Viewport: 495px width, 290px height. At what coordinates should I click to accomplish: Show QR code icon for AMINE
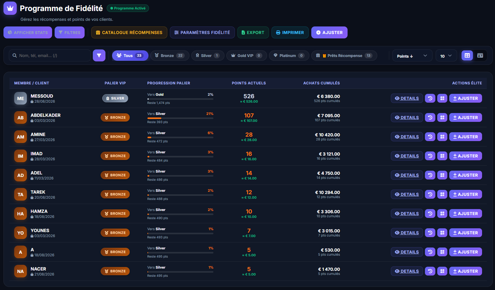[442, 137]
